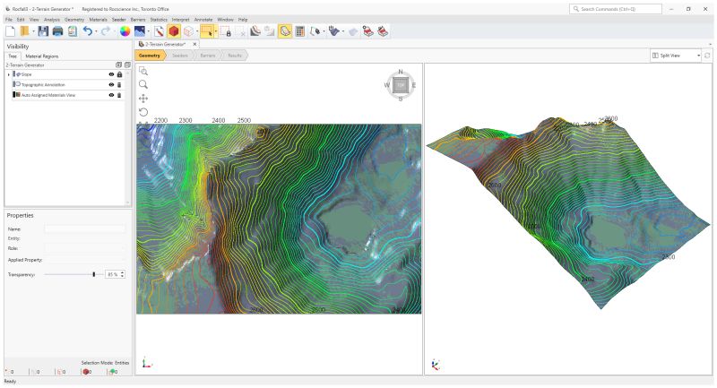Click the zoom window icon in the viewport

(143, 71)
